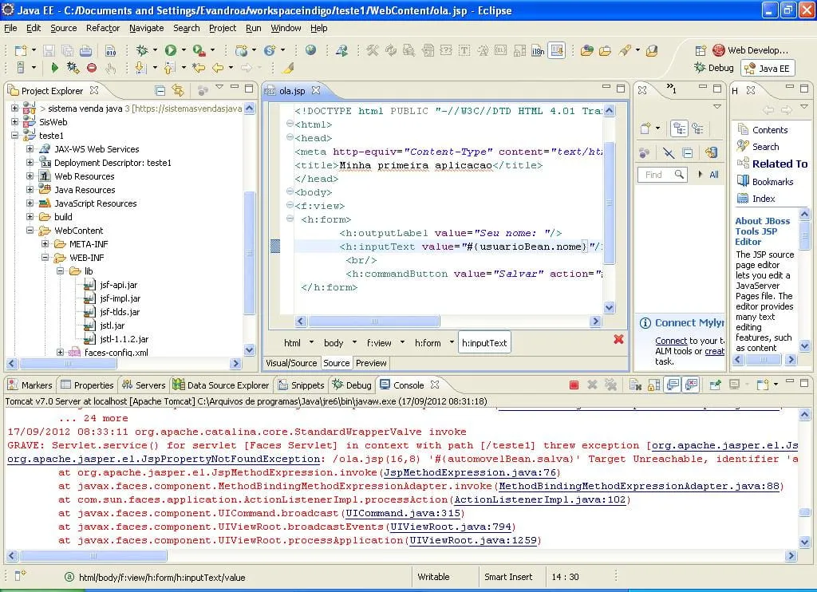
Task: Click the Back navigation arrow in toolbar
Action: (218, 69)
